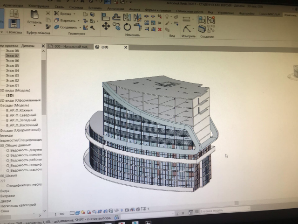
Task: Click the aligned dimension icon in Измерить
Action: click(186, 19)
